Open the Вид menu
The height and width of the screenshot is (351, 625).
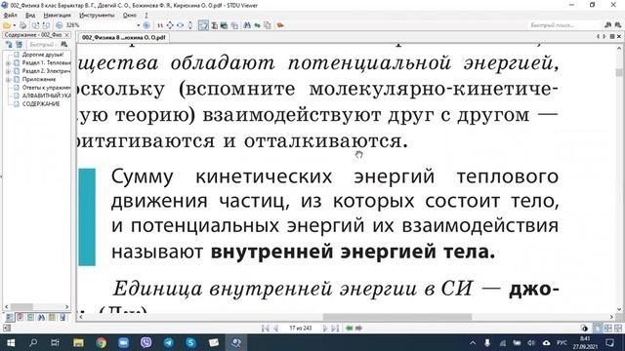click(x=30, y=16)
